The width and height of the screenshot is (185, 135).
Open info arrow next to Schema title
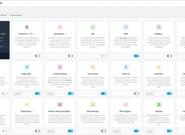[x=71, y=111]
